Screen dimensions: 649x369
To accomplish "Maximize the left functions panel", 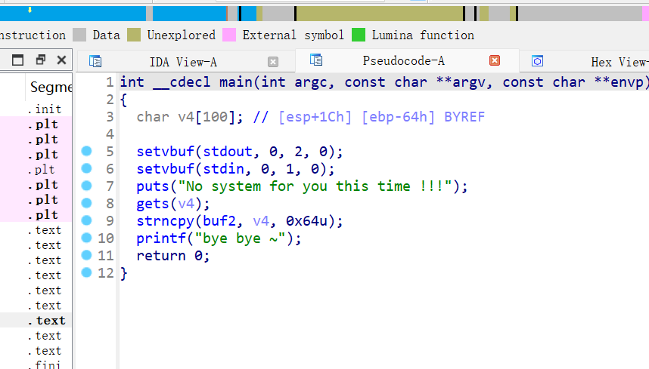I will point(18,60).
